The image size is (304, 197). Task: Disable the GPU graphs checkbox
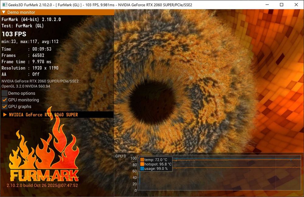(x=5, y=106)
